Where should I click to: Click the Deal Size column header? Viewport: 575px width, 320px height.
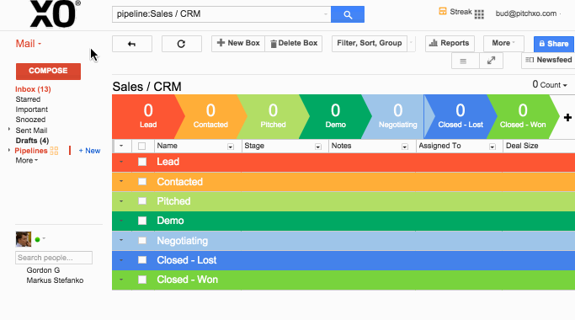pos(522,146)
